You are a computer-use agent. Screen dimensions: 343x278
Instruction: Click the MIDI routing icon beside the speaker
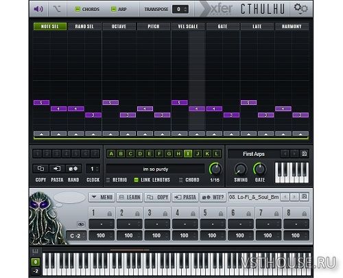(57, 9)
